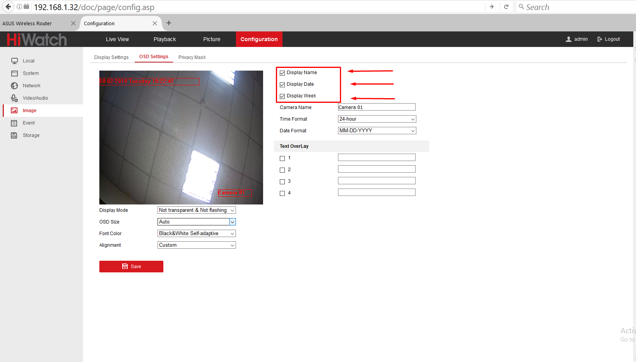Expand the Font Color dropdown
Image resolution: width=636 pixels, height=362 pixels.
coord(196,234)
